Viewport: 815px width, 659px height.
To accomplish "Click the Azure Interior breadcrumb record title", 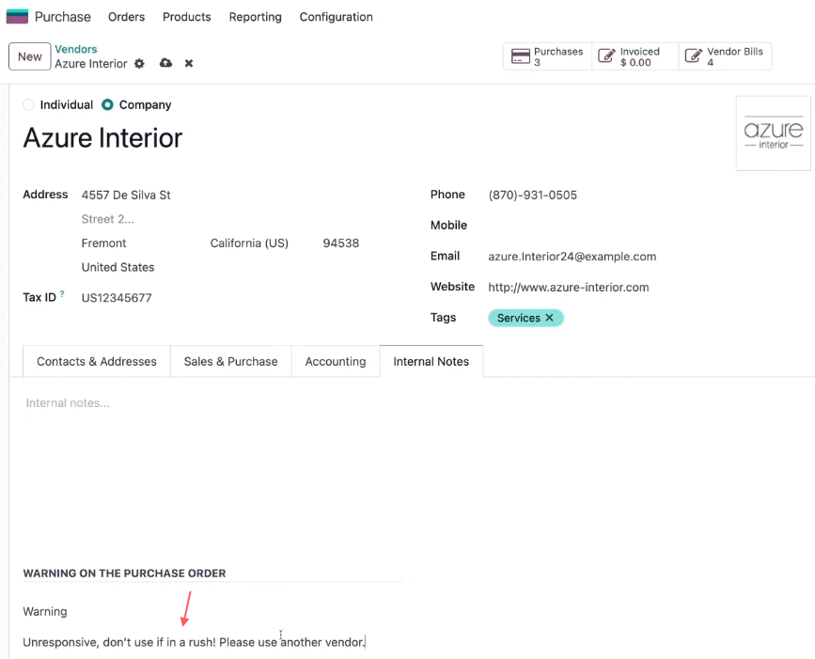I will [91, 63].
